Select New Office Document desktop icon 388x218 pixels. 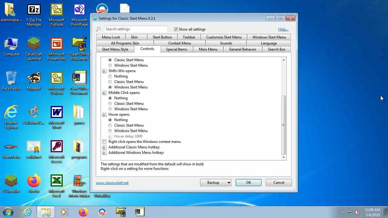(x=79, y=83)
